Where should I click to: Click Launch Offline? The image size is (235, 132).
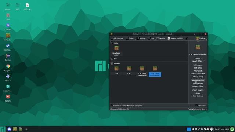pos(197,61)
